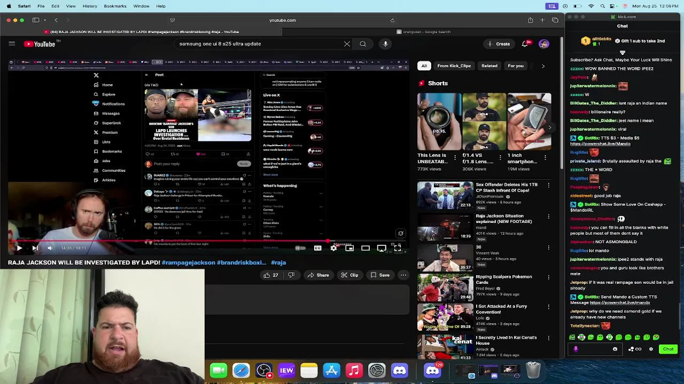Click the YouTube search field
This screenshot has height=384, width=684.
click(259, 44)
